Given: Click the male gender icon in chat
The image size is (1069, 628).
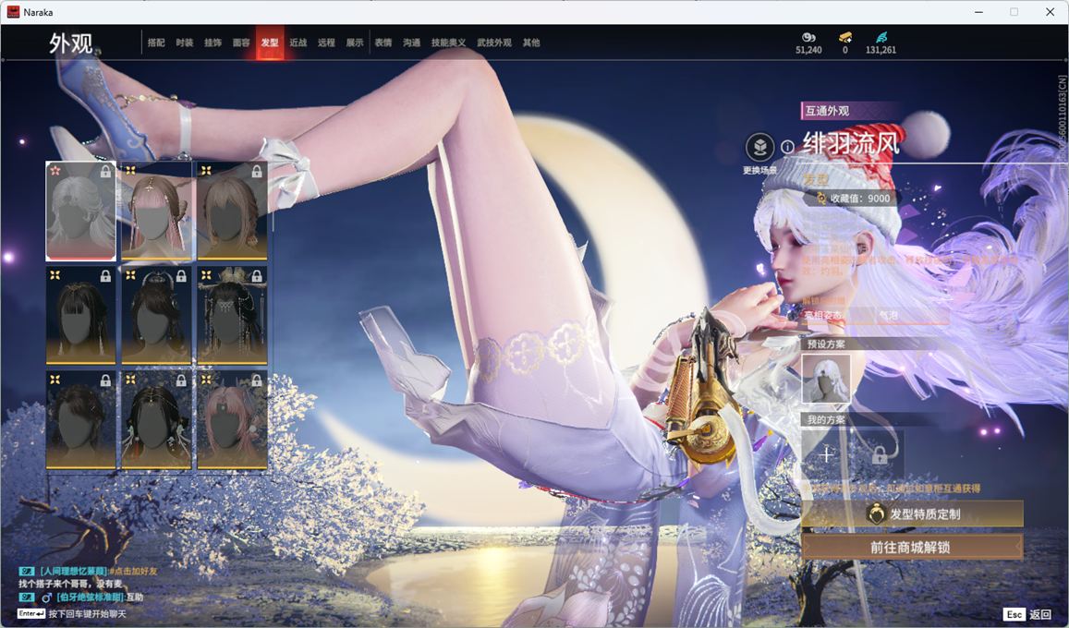Looking at the screenshot, I should 46,598.
